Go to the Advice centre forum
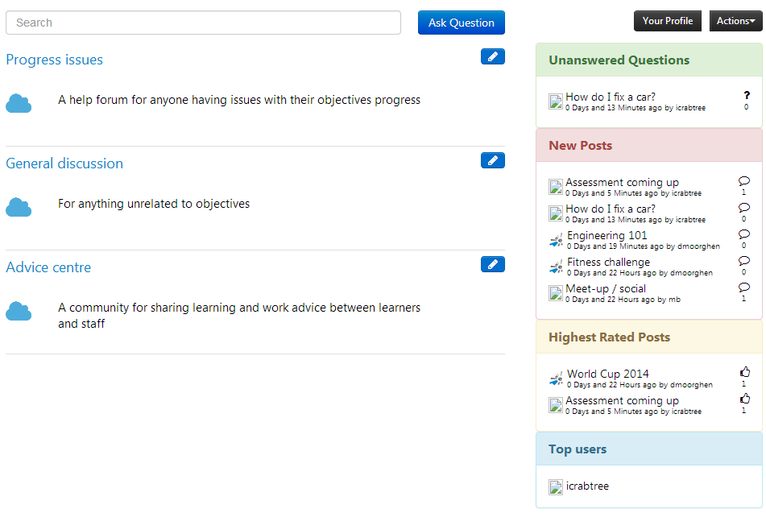This screenshot has height=513, width=766. (48, 267)
